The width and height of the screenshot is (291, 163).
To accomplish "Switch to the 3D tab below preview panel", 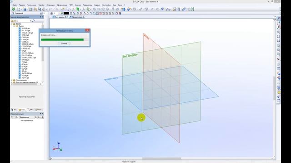I will [14, 110].
